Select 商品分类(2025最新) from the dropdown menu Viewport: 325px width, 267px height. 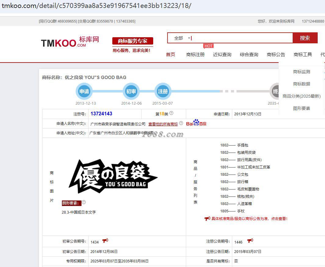point(302,96)
